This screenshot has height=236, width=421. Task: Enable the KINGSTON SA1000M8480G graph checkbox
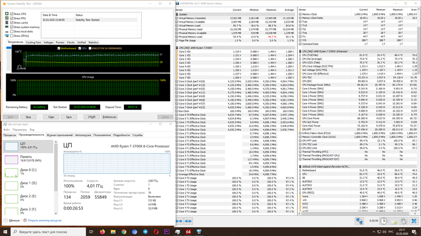[90, 48]
